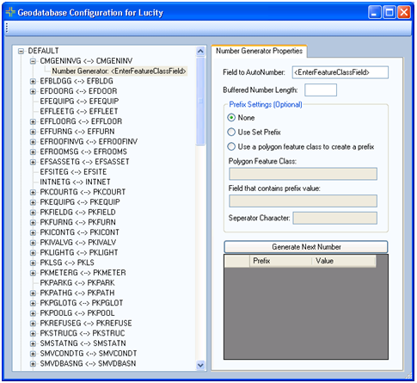This screenshot has height=383, width=417.
Task: Select PKLSG <--> PKLS row
Action: (67, 263)
